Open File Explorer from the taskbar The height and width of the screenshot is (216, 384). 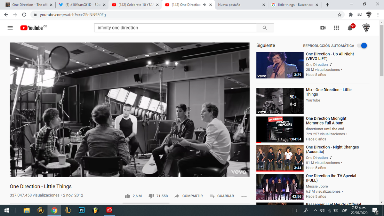pyautogui.click(x=27, y=211)
